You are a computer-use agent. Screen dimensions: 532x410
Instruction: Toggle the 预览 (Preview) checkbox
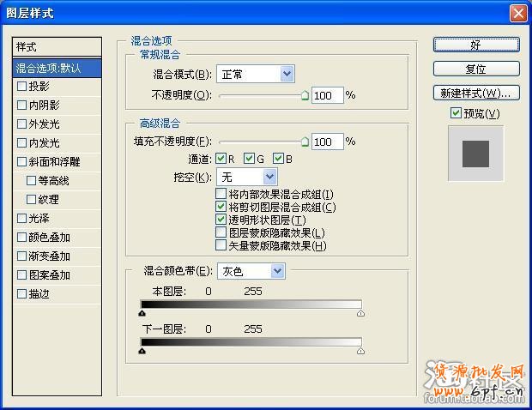pos(456,113)
